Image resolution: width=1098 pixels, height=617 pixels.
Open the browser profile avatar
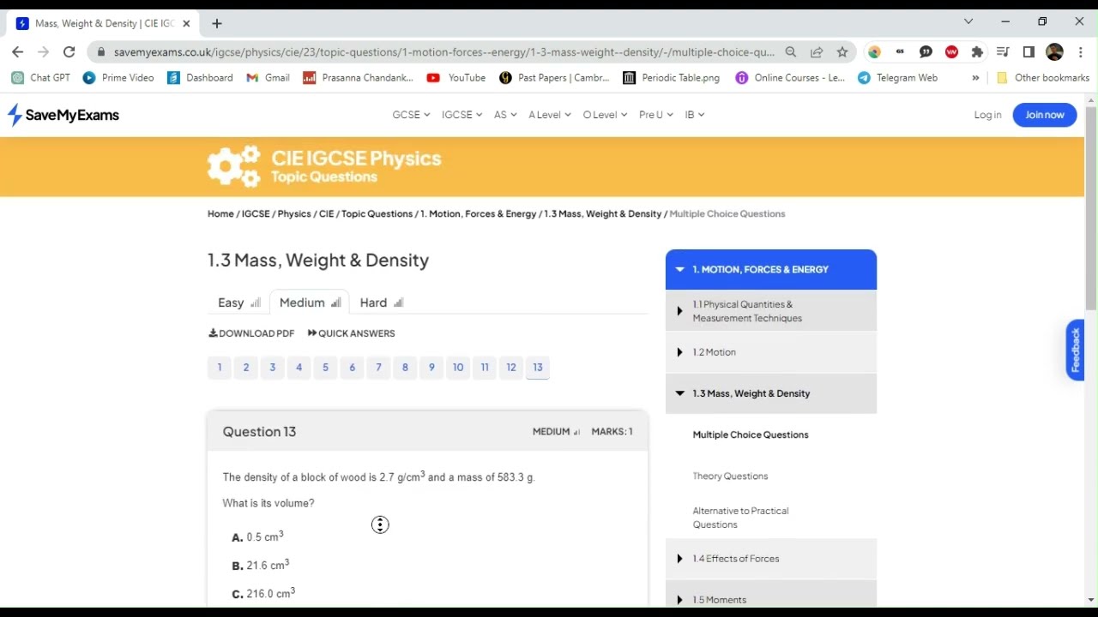tap(1055, 52)
